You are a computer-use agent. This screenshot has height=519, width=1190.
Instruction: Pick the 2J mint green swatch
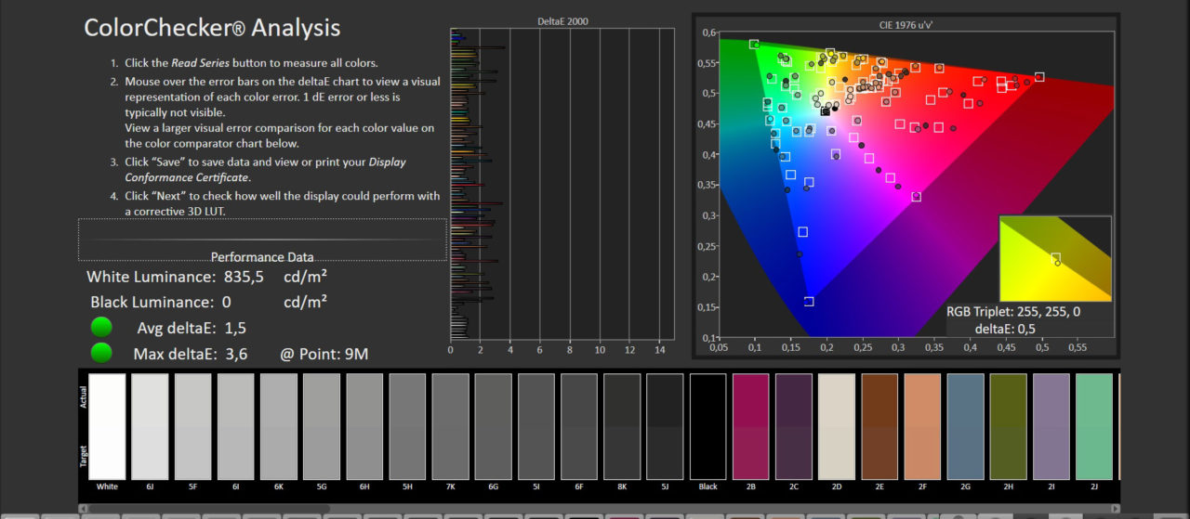[1093, 426]
